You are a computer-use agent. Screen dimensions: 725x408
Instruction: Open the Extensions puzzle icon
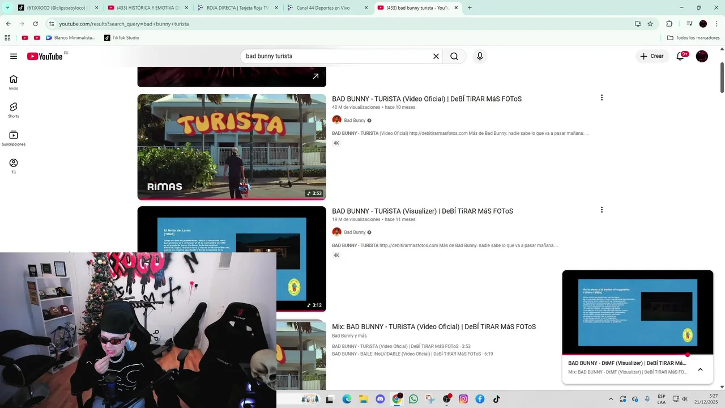coord(669,24)
